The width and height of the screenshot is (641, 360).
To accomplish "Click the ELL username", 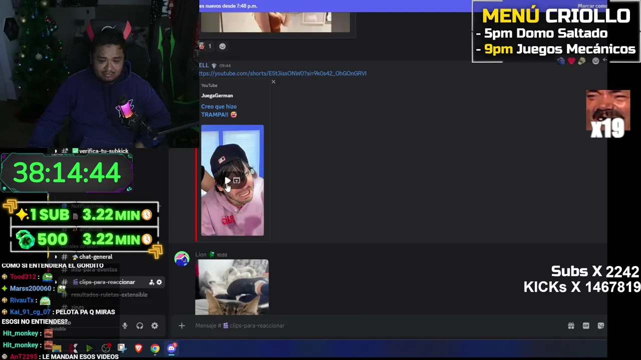I will click(204, 65).
